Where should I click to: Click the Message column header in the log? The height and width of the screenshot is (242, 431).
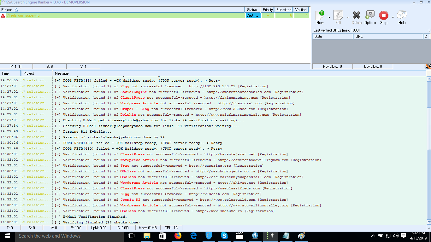pyautogui.click(x=239, y=73)
